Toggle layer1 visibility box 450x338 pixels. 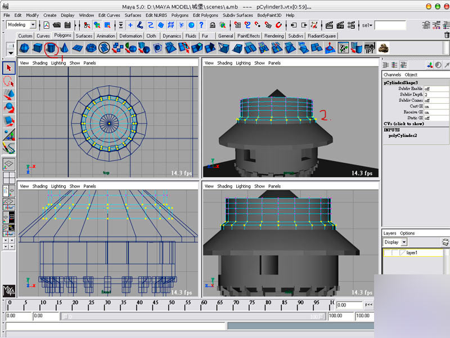388,253
